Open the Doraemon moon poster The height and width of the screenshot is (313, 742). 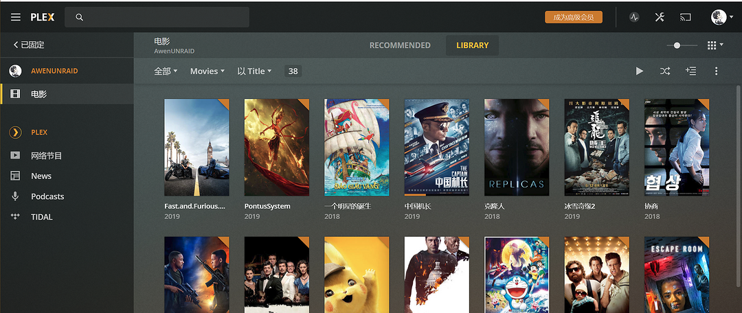517,275
